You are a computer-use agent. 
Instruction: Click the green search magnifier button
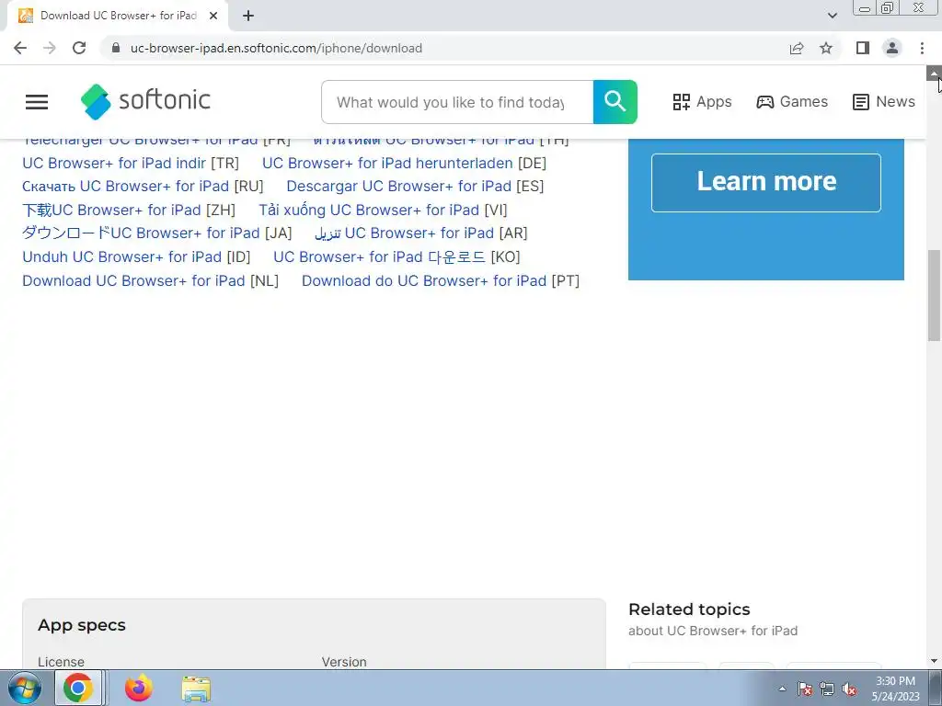pos(615,101)
